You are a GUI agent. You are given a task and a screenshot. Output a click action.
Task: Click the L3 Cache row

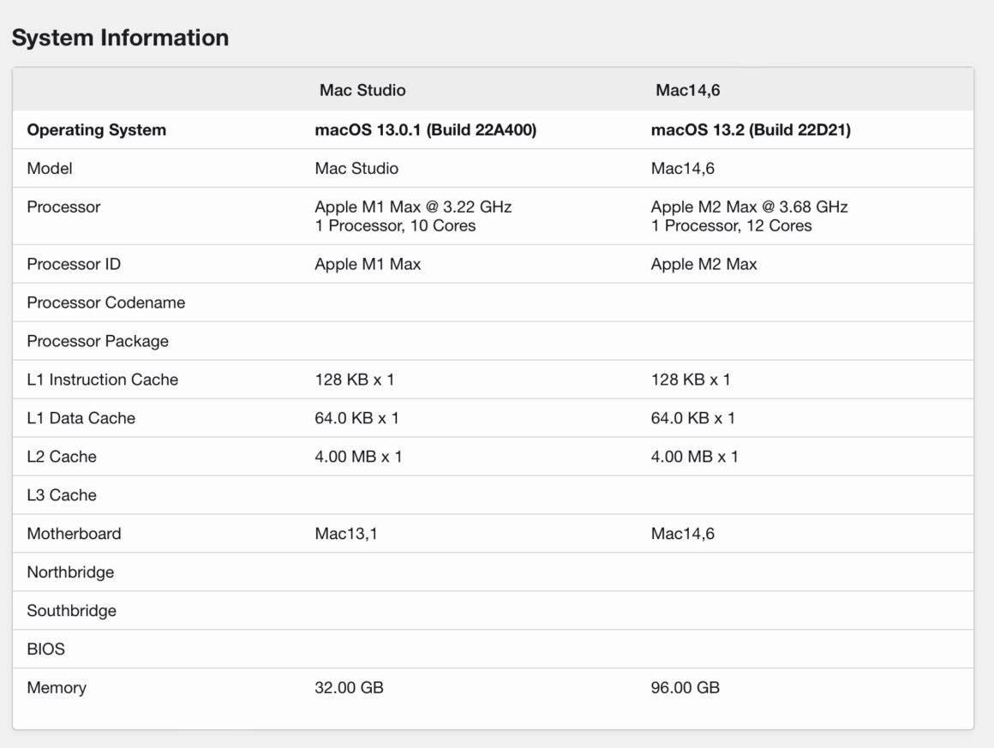(63, 495)
